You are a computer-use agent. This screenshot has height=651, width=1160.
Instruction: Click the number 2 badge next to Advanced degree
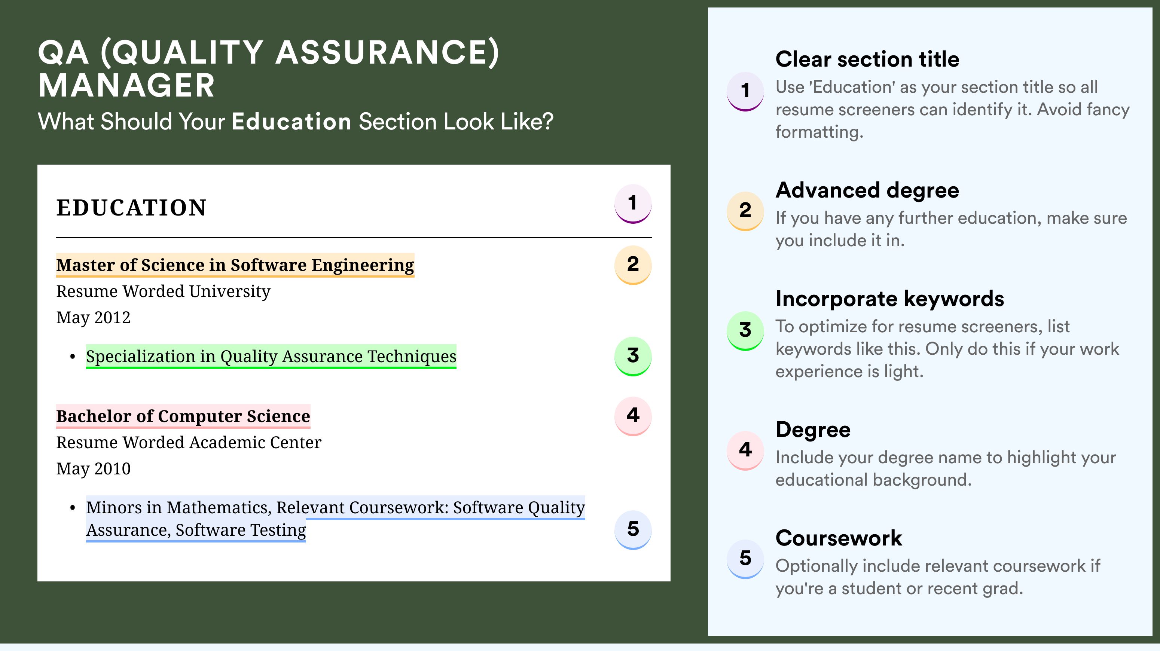coord(745,211)
